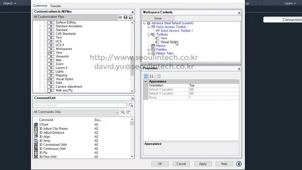Switch to the Transfer tab
302x170 pixels.
click(x=56, y=6)
